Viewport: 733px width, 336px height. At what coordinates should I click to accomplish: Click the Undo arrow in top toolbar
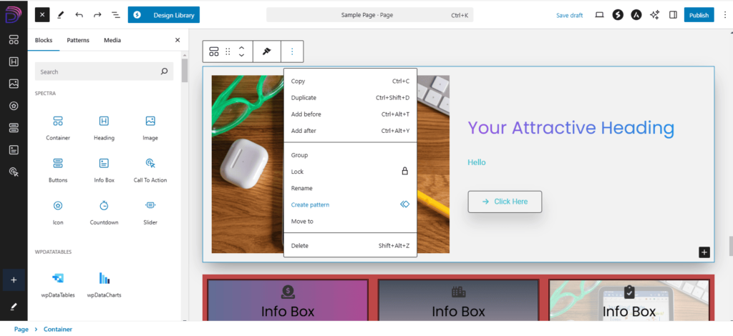tap(79, 14)
